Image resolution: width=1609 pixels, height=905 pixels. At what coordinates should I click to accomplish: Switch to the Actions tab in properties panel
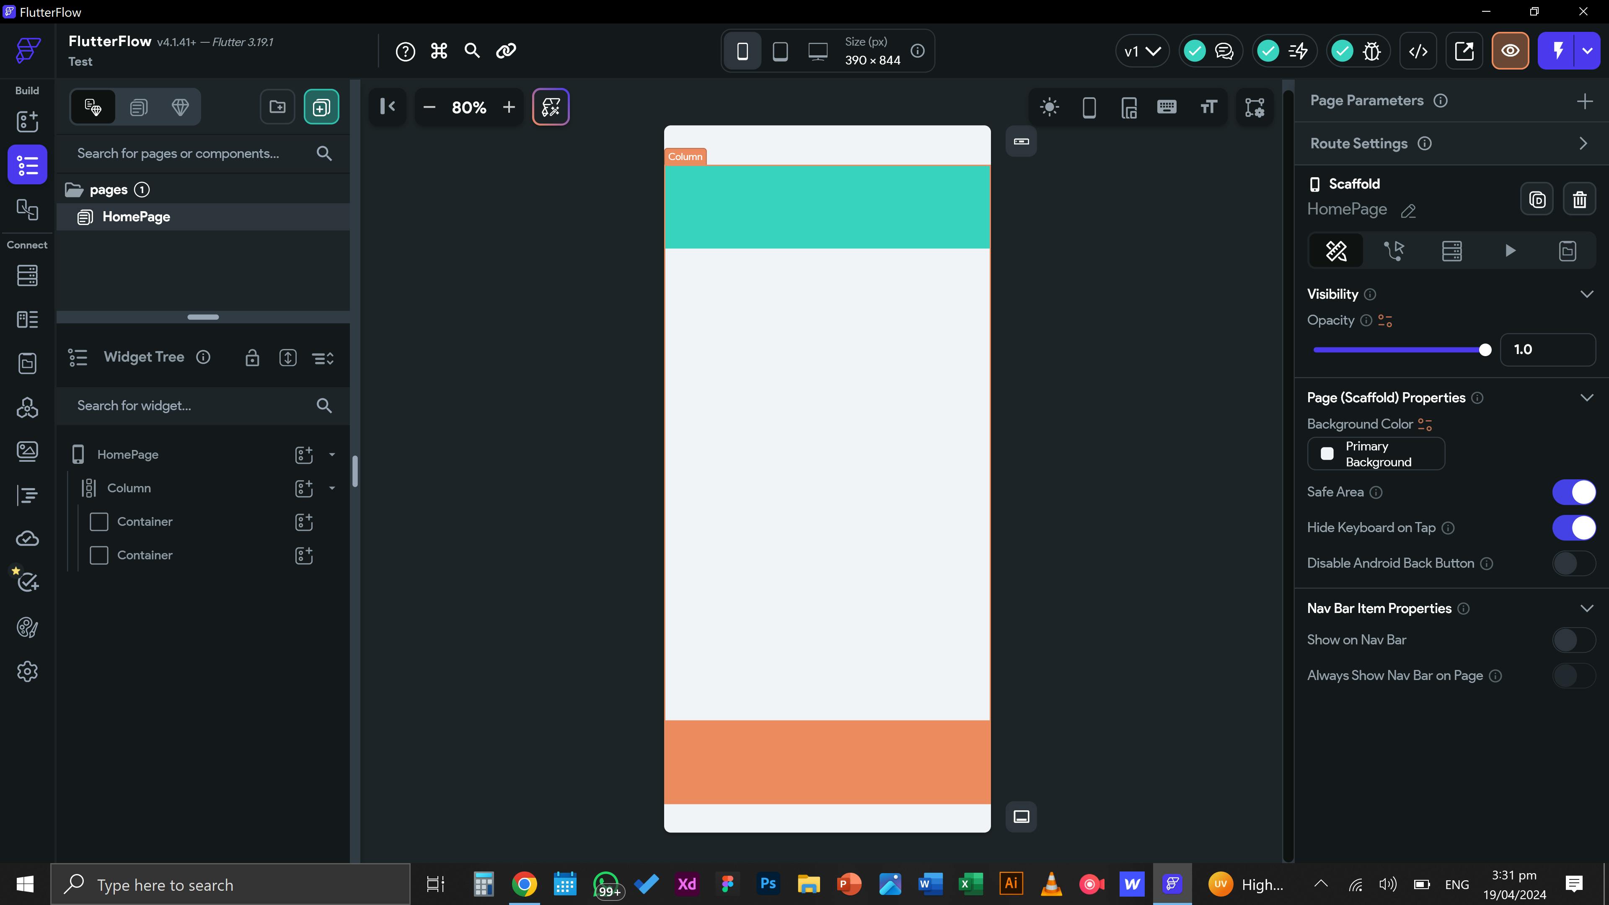(x=1394, y=251)
